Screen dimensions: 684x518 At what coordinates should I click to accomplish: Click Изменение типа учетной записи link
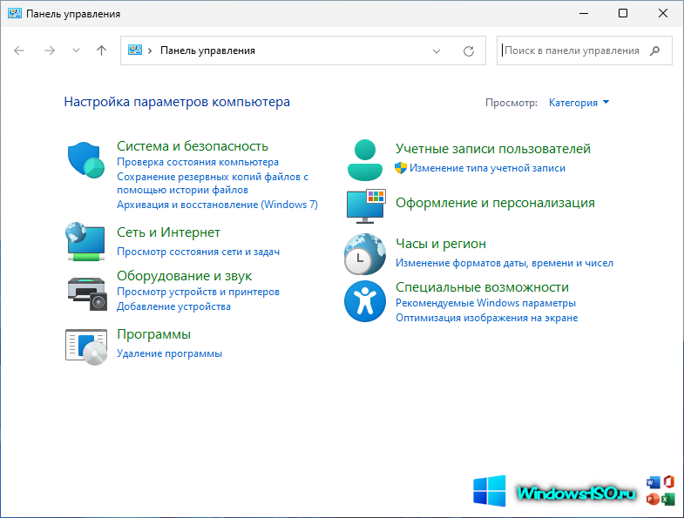click(x=487, y=168)
